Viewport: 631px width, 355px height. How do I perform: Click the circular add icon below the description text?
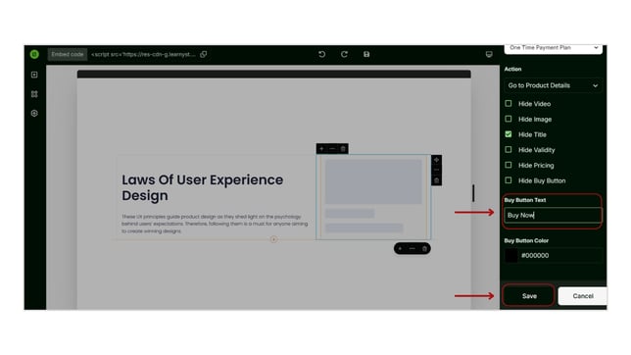pyautogui.click(x=273, y=239)
